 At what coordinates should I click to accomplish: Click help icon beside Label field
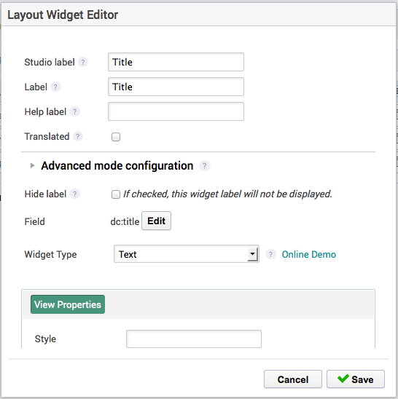[x=55, y=87]
